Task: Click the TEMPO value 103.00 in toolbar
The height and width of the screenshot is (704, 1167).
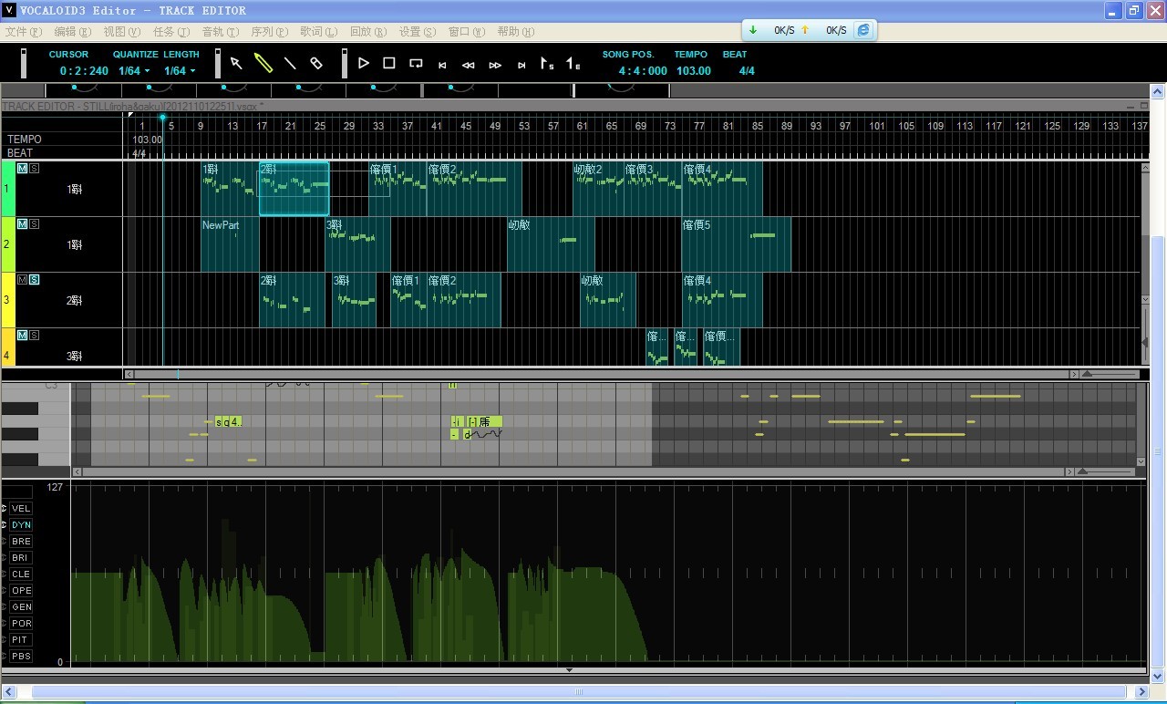Action: click(x=694, y=71)
